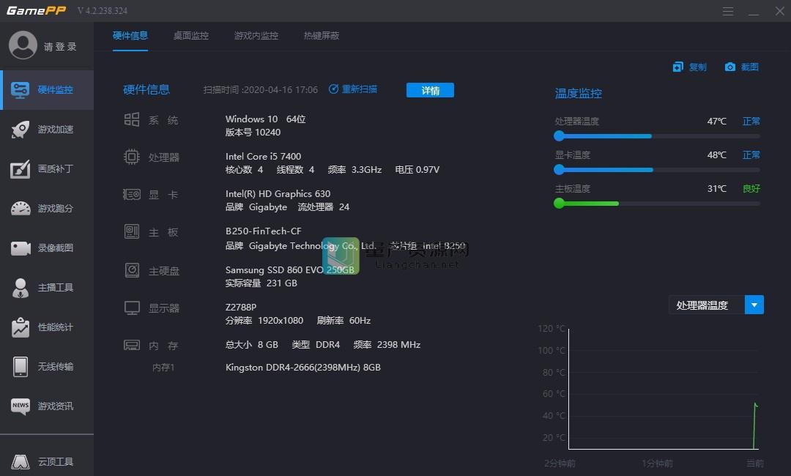Image resolution: width=791 pixels, height=476 pixels.
Task: Click the Intel(R) HD Graphics 630 text
Action: pos(278,193)
